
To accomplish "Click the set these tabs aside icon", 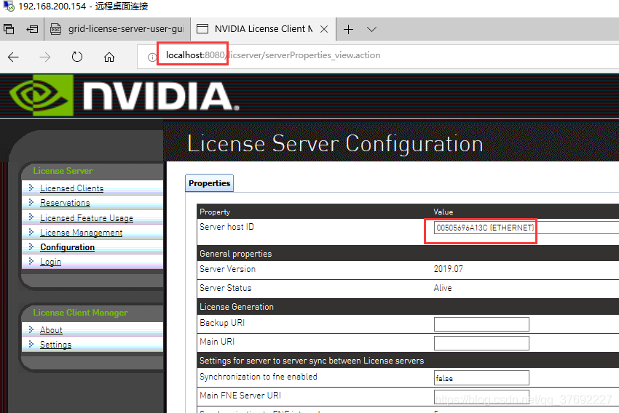I will tap(32, 29).
